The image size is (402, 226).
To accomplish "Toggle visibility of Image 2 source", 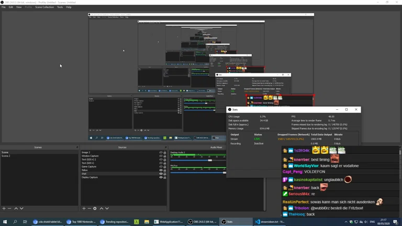I will [x=161, y=152].
